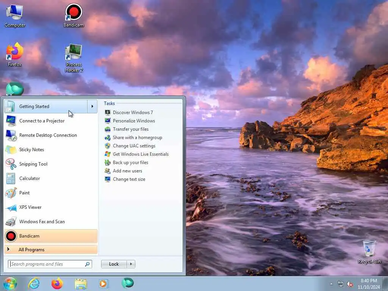Open Firefox from the taskbar

tap(57, 283)
